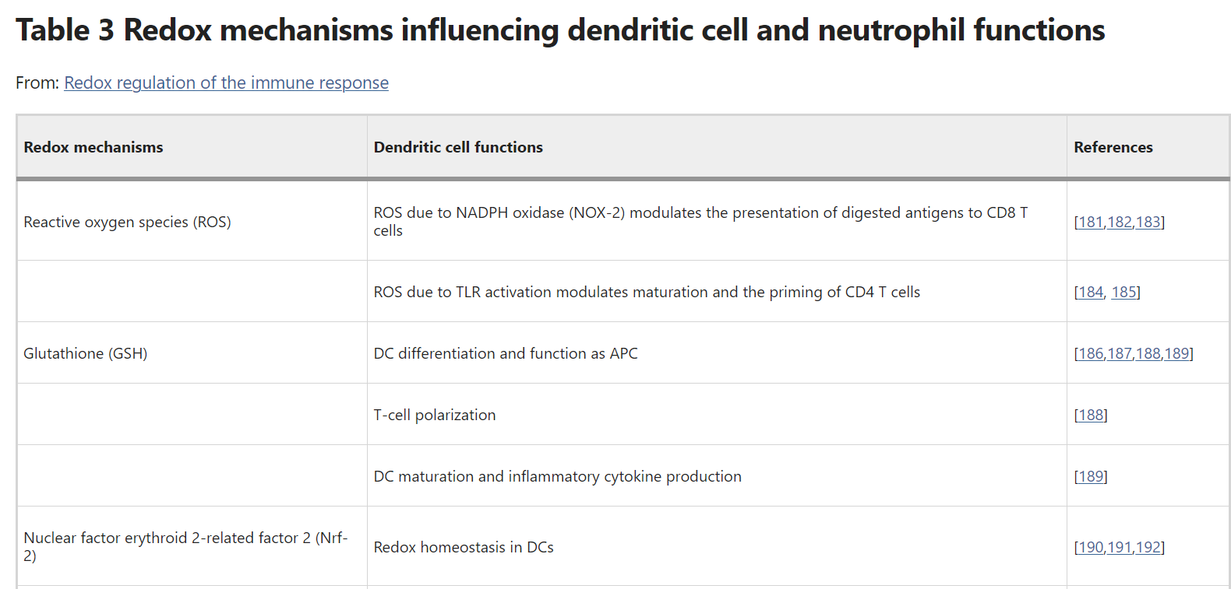Open reference 189 in the DC maturation row
The image size is (1231, 589).
pyautogui.click(x=1091, y=477)
